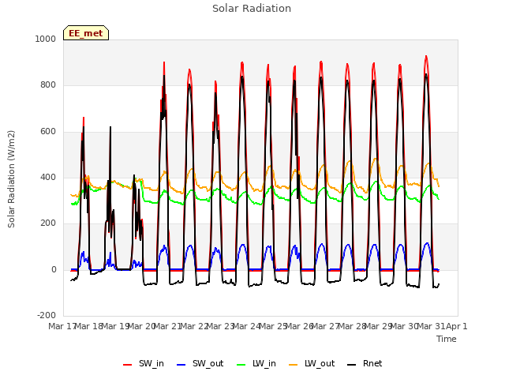Click the SW_in peak on Mar 21

pyautogui.click(x=164, y=62)
